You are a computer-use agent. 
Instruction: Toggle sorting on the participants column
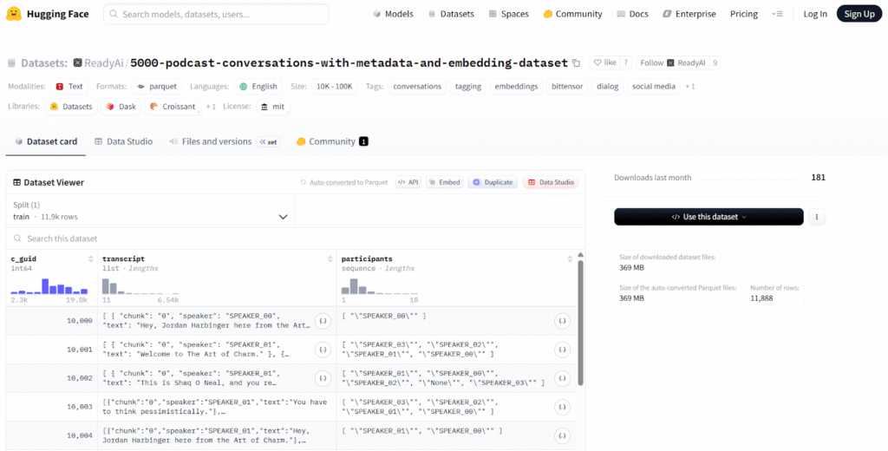click(569, 259)
